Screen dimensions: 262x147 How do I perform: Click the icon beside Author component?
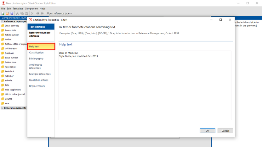(3, 40)
